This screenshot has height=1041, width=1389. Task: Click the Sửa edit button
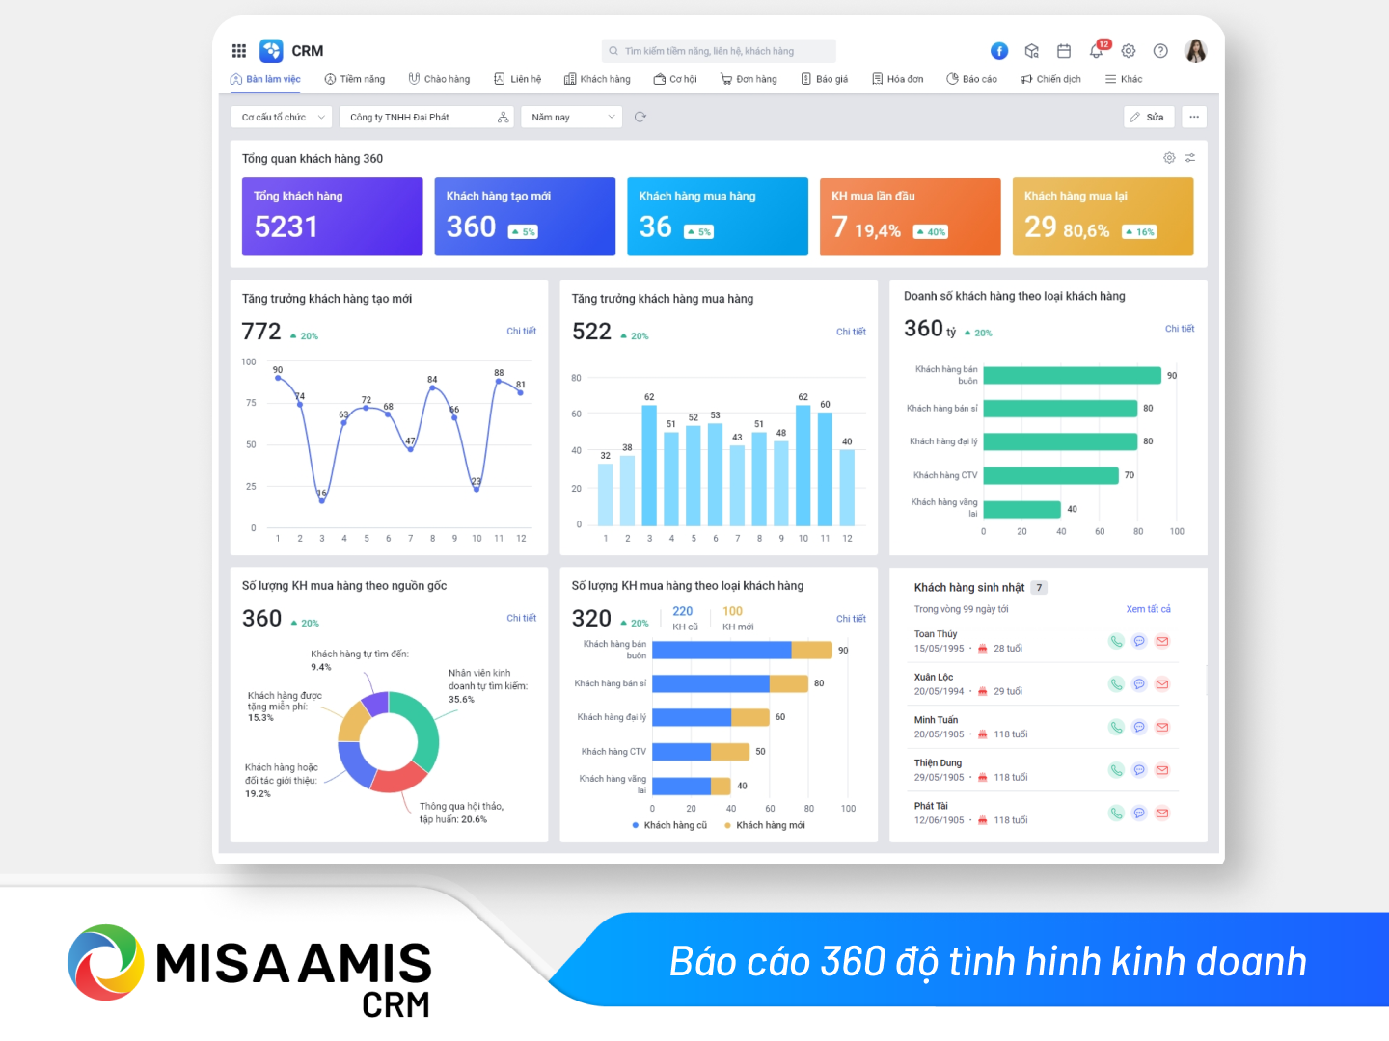point(1149,117)
